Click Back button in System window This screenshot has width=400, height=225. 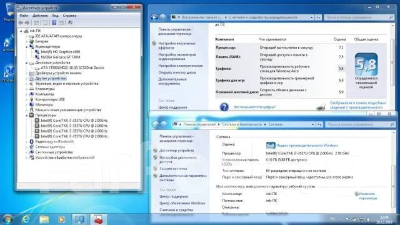pyautogui.click(x=156, y=124)
